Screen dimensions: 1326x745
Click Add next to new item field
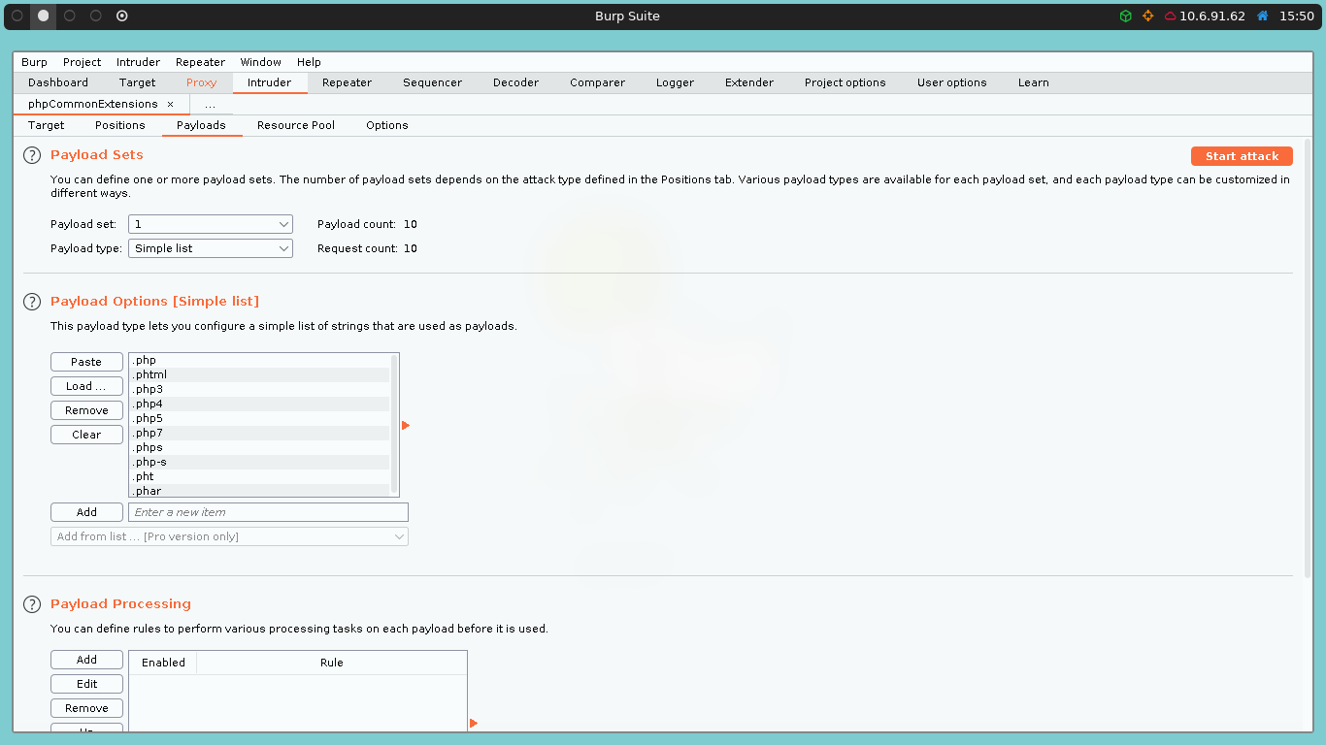(86, 512)
